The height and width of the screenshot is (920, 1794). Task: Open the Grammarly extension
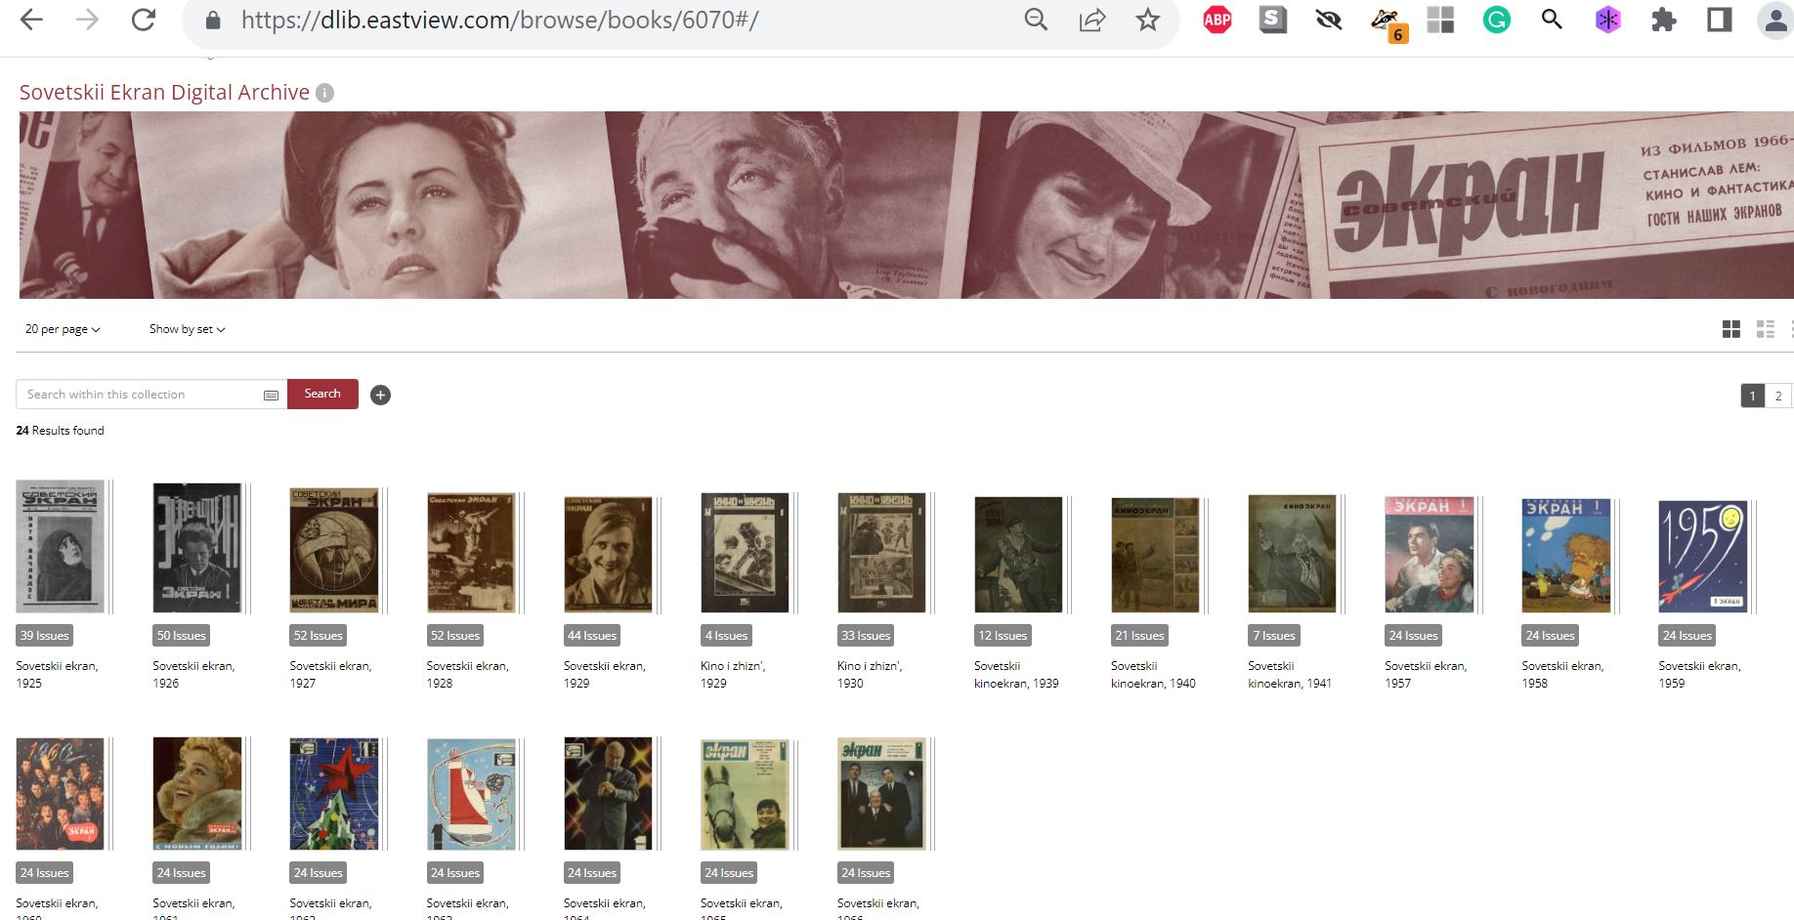click(1496, 20)
